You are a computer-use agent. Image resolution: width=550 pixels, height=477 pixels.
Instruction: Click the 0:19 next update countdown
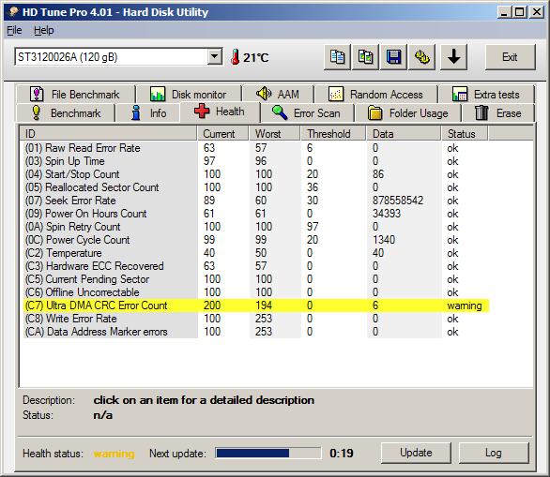(x=342, y=454)
